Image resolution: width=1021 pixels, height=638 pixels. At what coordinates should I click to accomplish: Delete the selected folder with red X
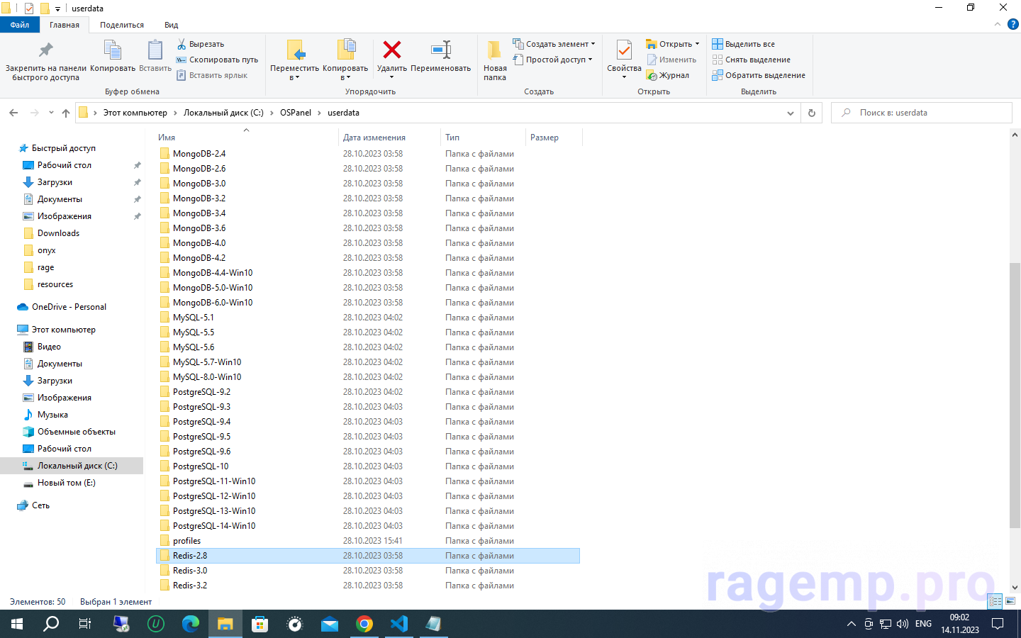click(x=392, y=60)
